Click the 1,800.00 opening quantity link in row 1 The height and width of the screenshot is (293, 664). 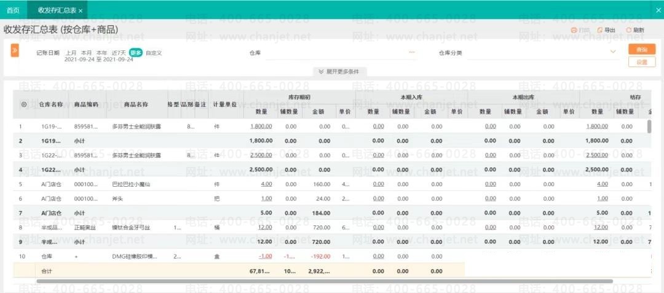(x=261, y=127)
